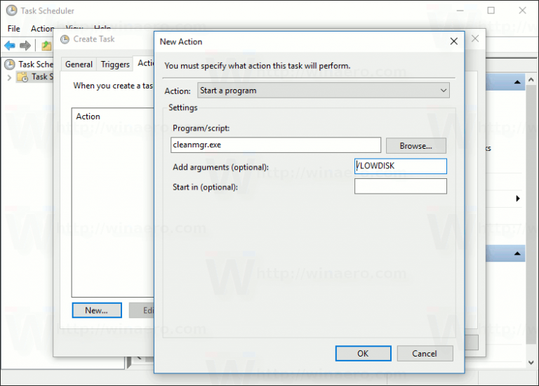Expand the Task Scheduler Library tree node
This screenshot has height=386, width=539.
click(9, 76)
